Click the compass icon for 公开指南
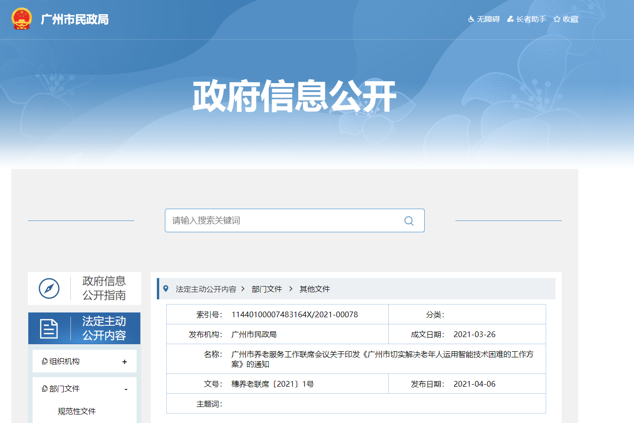The width and height of the screenshot is (634, 423). 49,288
